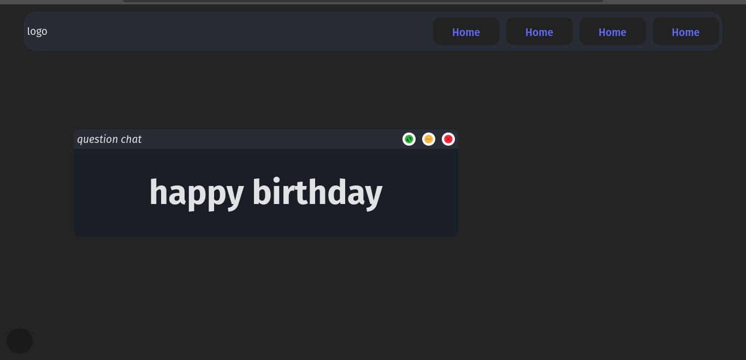The height and width of the screenshot is (360, 746).
Task: Click the green maximize icon in chat window
Action: [x=409, y=139]
